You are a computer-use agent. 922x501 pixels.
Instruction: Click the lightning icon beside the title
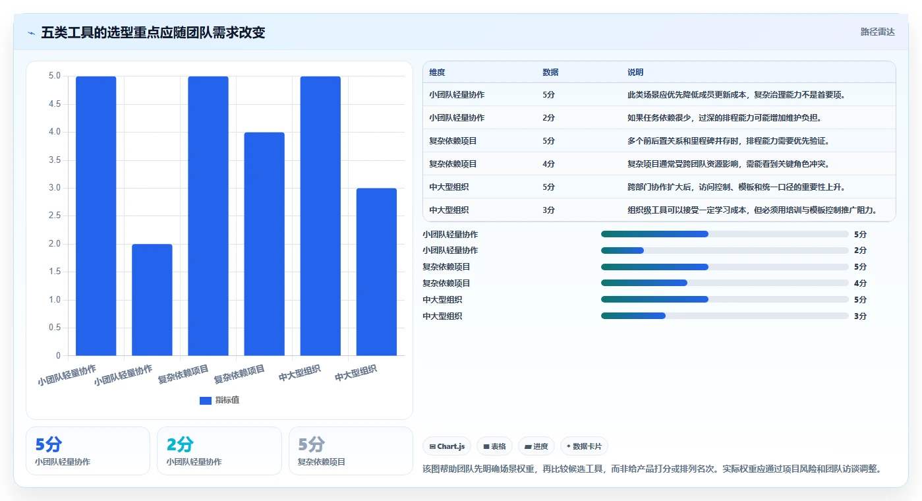click(31, 32)
